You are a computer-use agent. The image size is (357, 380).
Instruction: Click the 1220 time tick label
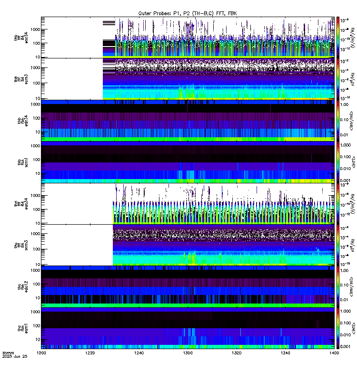[x=90, y=353]
